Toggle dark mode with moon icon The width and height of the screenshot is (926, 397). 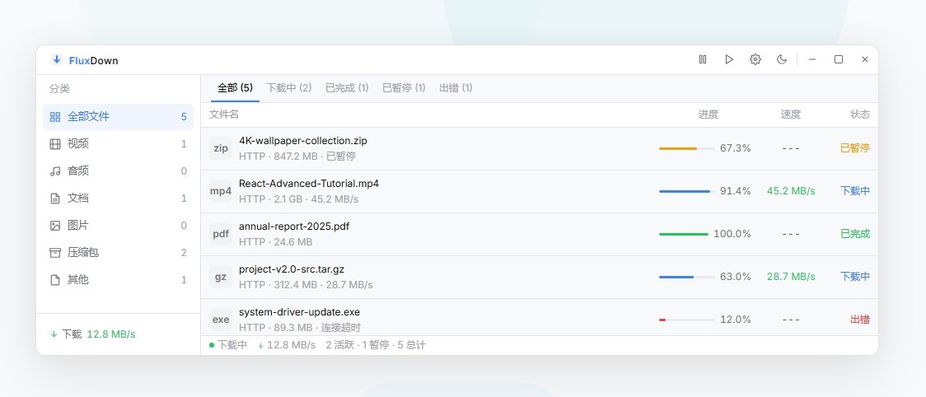tap(782, 59)
